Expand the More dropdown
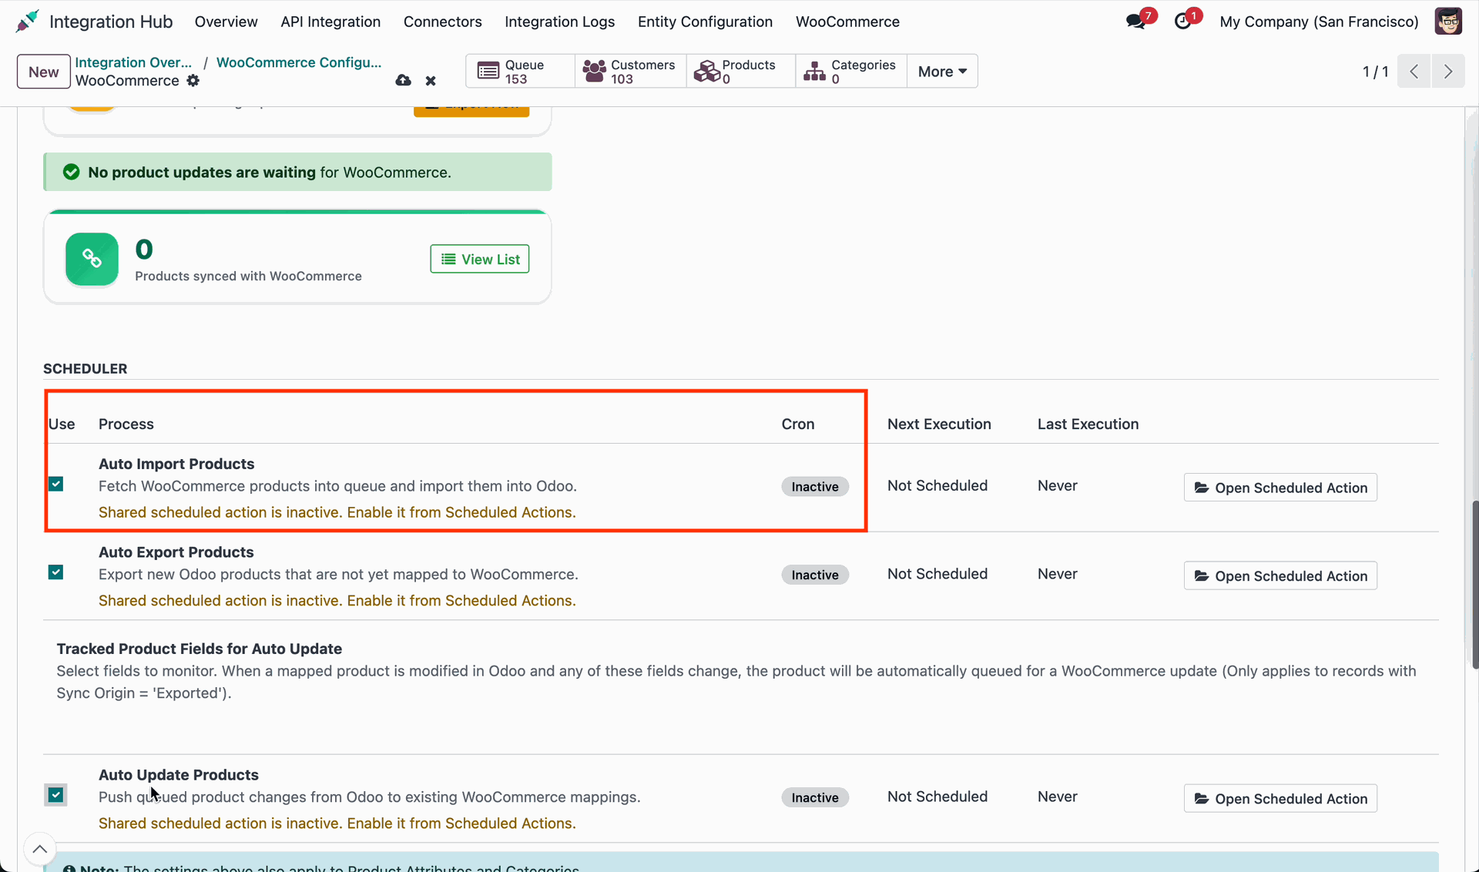 click(942, 72)
